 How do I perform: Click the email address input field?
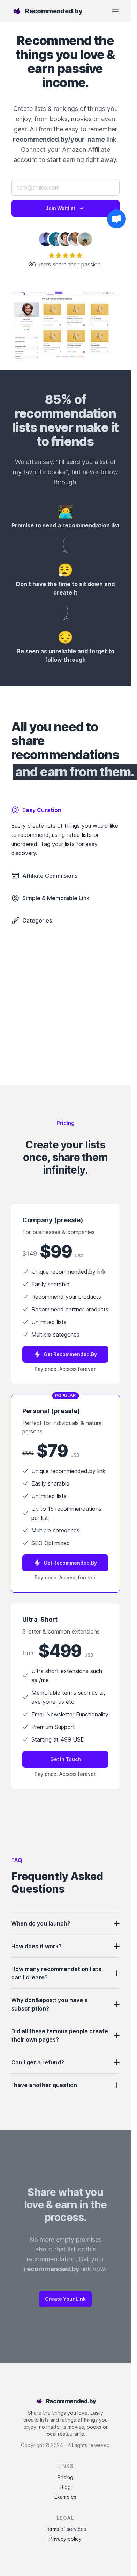(65, 187)
